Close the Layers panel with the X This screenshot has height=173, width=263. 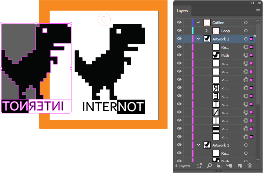(260, 3)
